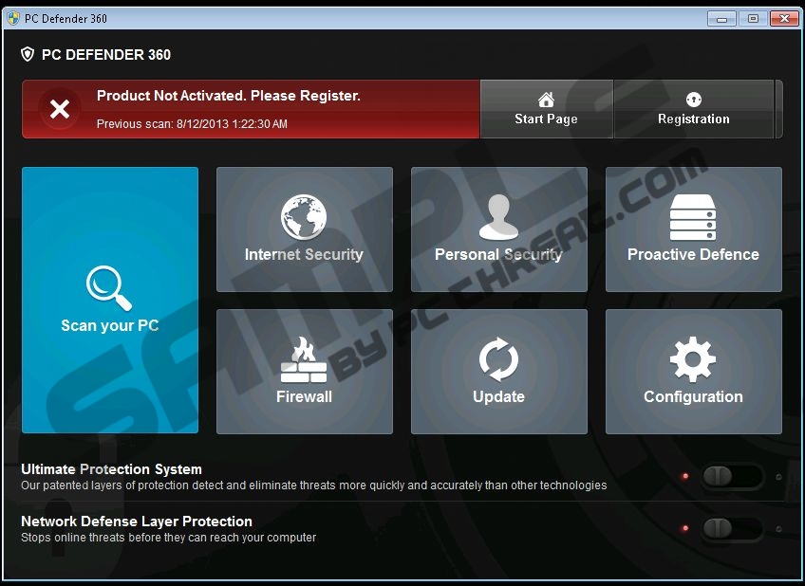Click 'Stops online threats before they can reach' text

[x=168, y=538]
